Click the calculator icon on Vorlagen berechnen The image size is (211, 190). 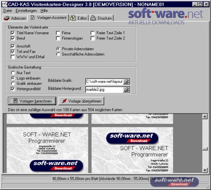(x=16, y=101)
